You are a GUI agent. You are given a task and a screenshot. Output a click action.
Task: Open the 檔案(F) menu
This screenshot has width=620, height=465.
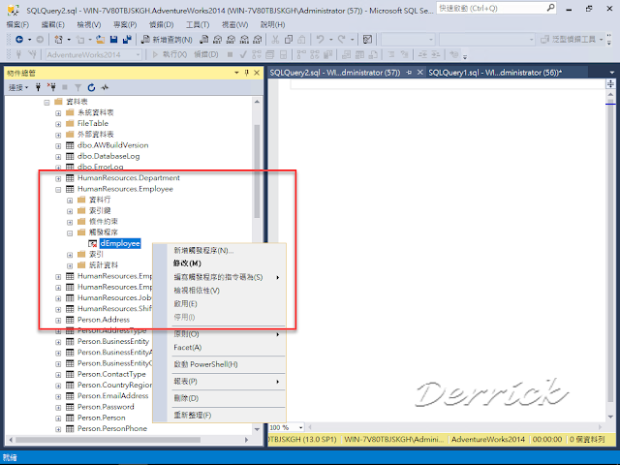click(x=17, y=24)
